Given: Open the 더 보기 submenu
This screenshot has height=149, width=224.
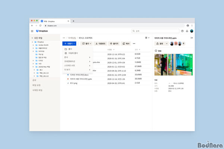Looking at the screenshot, I should tap(78, 70).
